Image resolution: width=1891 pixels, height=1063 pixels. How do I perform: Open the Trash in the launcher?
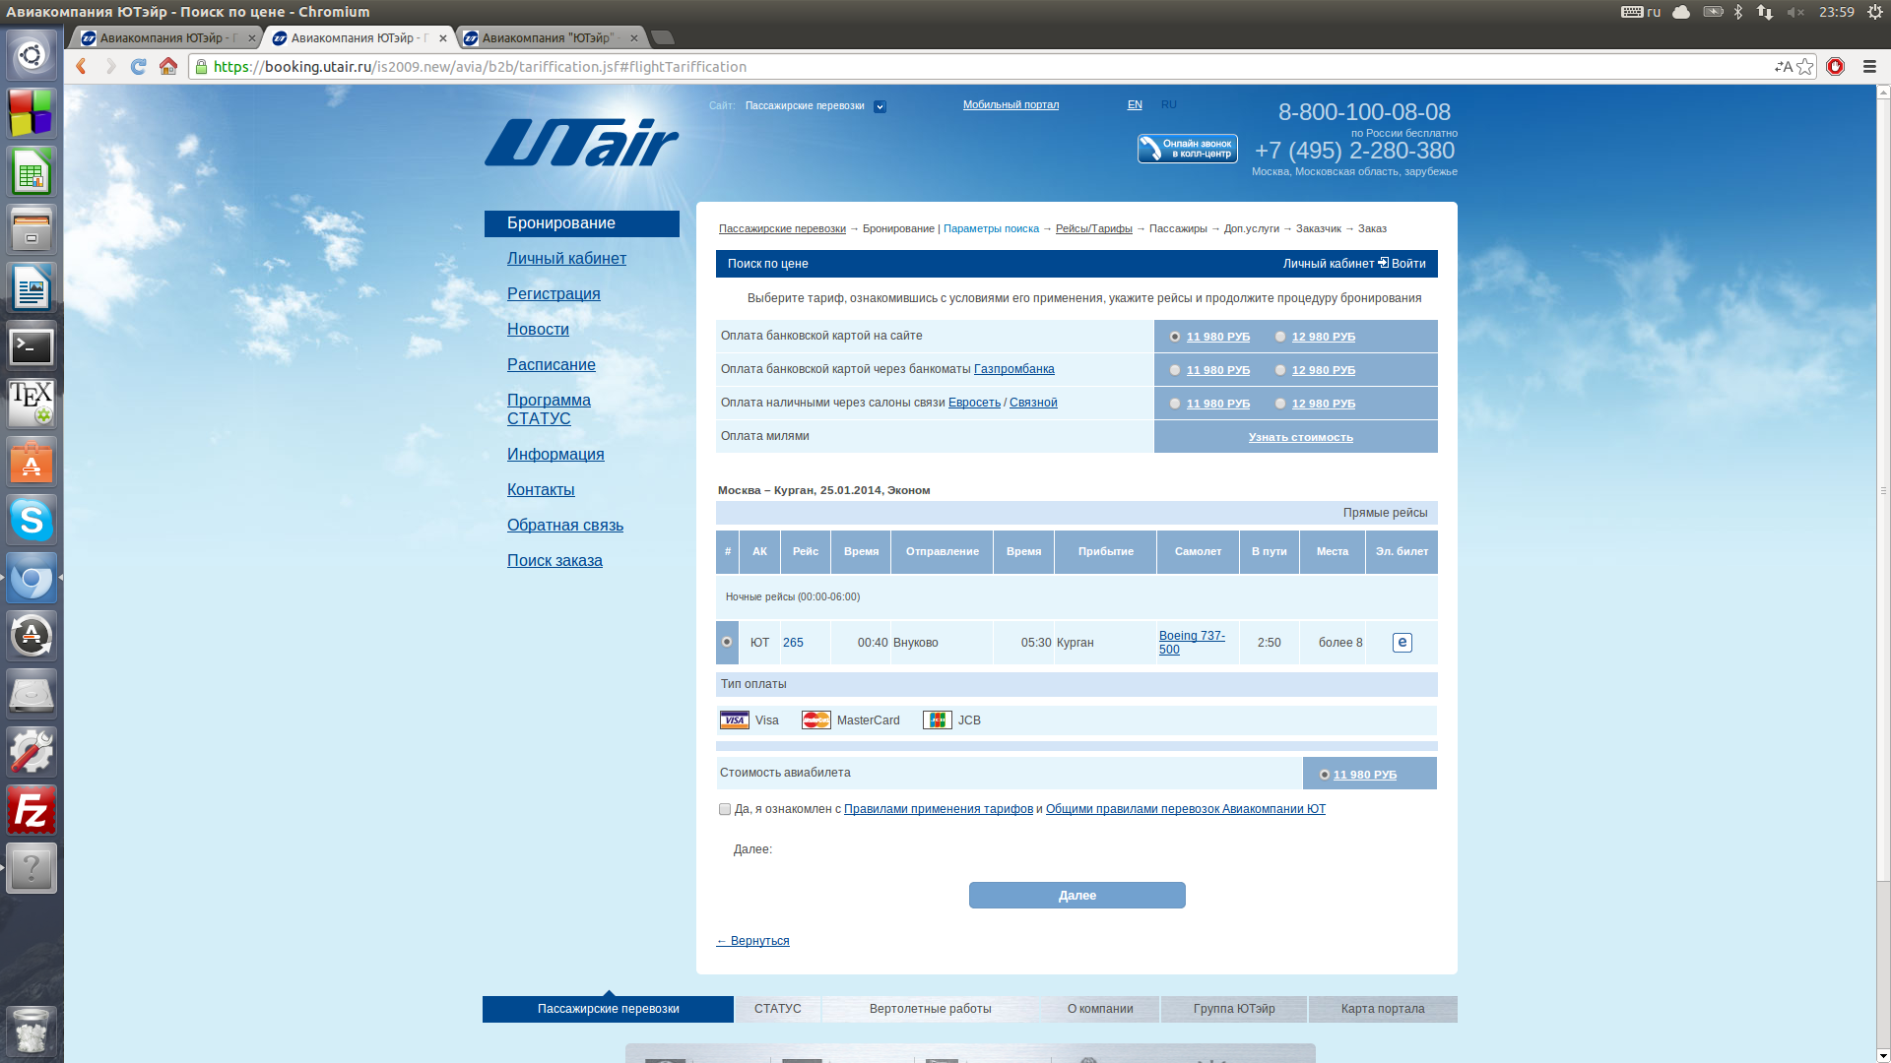[x=32, y=1031]
